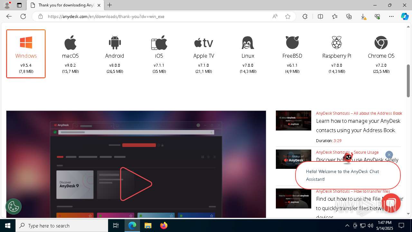Select the Linux penguin icon
Viewport: 412px width, 232px height.
(248, 43)
